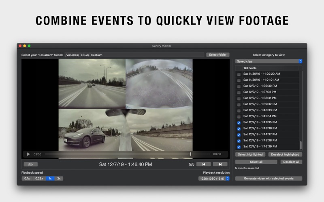The image size is (324, 202).
Task: Check the Sat 12/7/19 1:37:31 PM event
Action: coord(239,93)
